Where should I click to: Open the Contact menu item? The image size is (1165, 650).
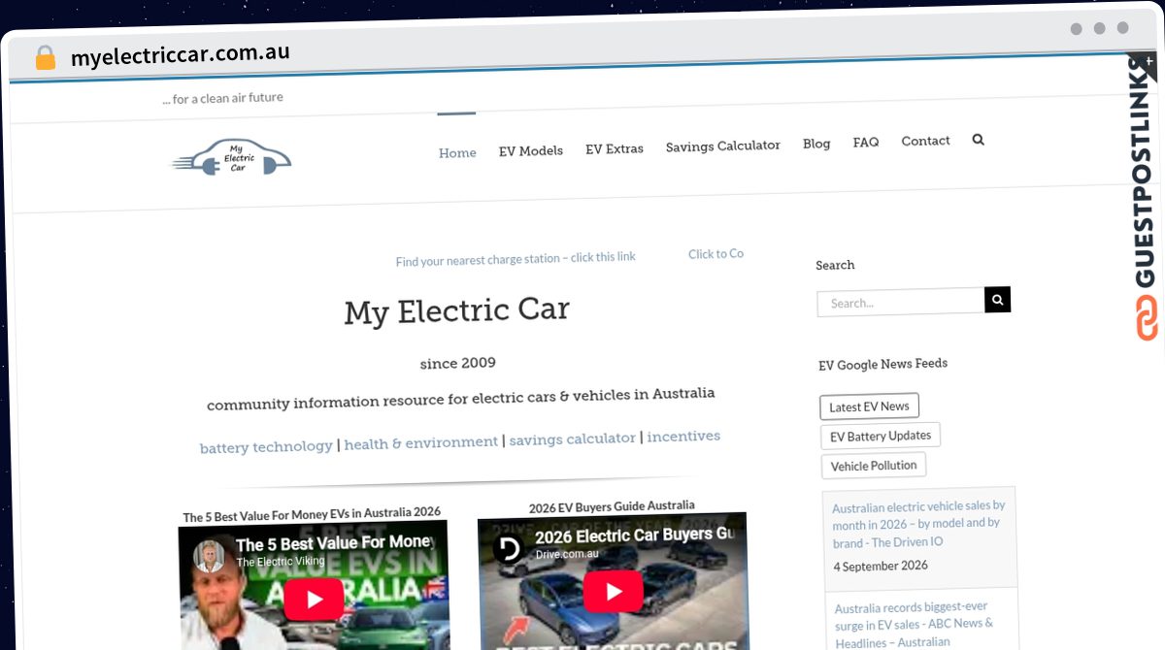tap(925, 141)
